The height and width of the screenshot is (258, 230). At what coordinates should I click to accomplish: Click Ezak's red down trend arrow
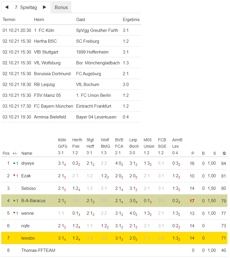point(14,176)
